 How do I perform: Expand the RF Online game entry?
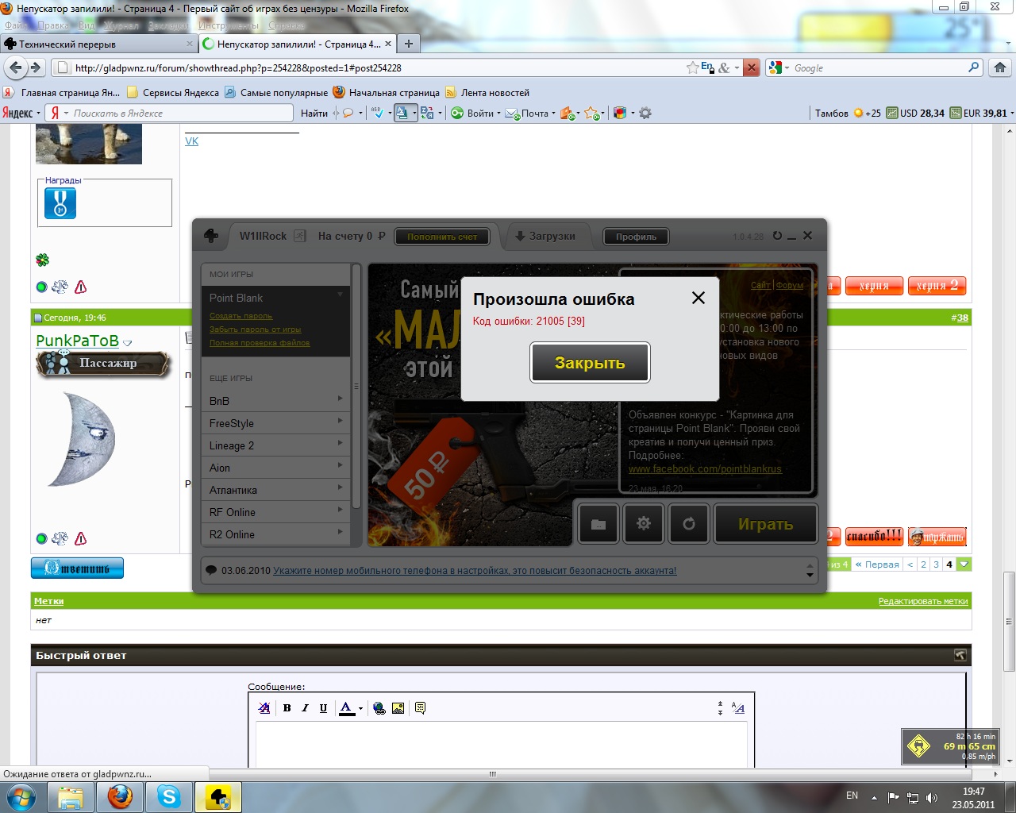point(275,512)
